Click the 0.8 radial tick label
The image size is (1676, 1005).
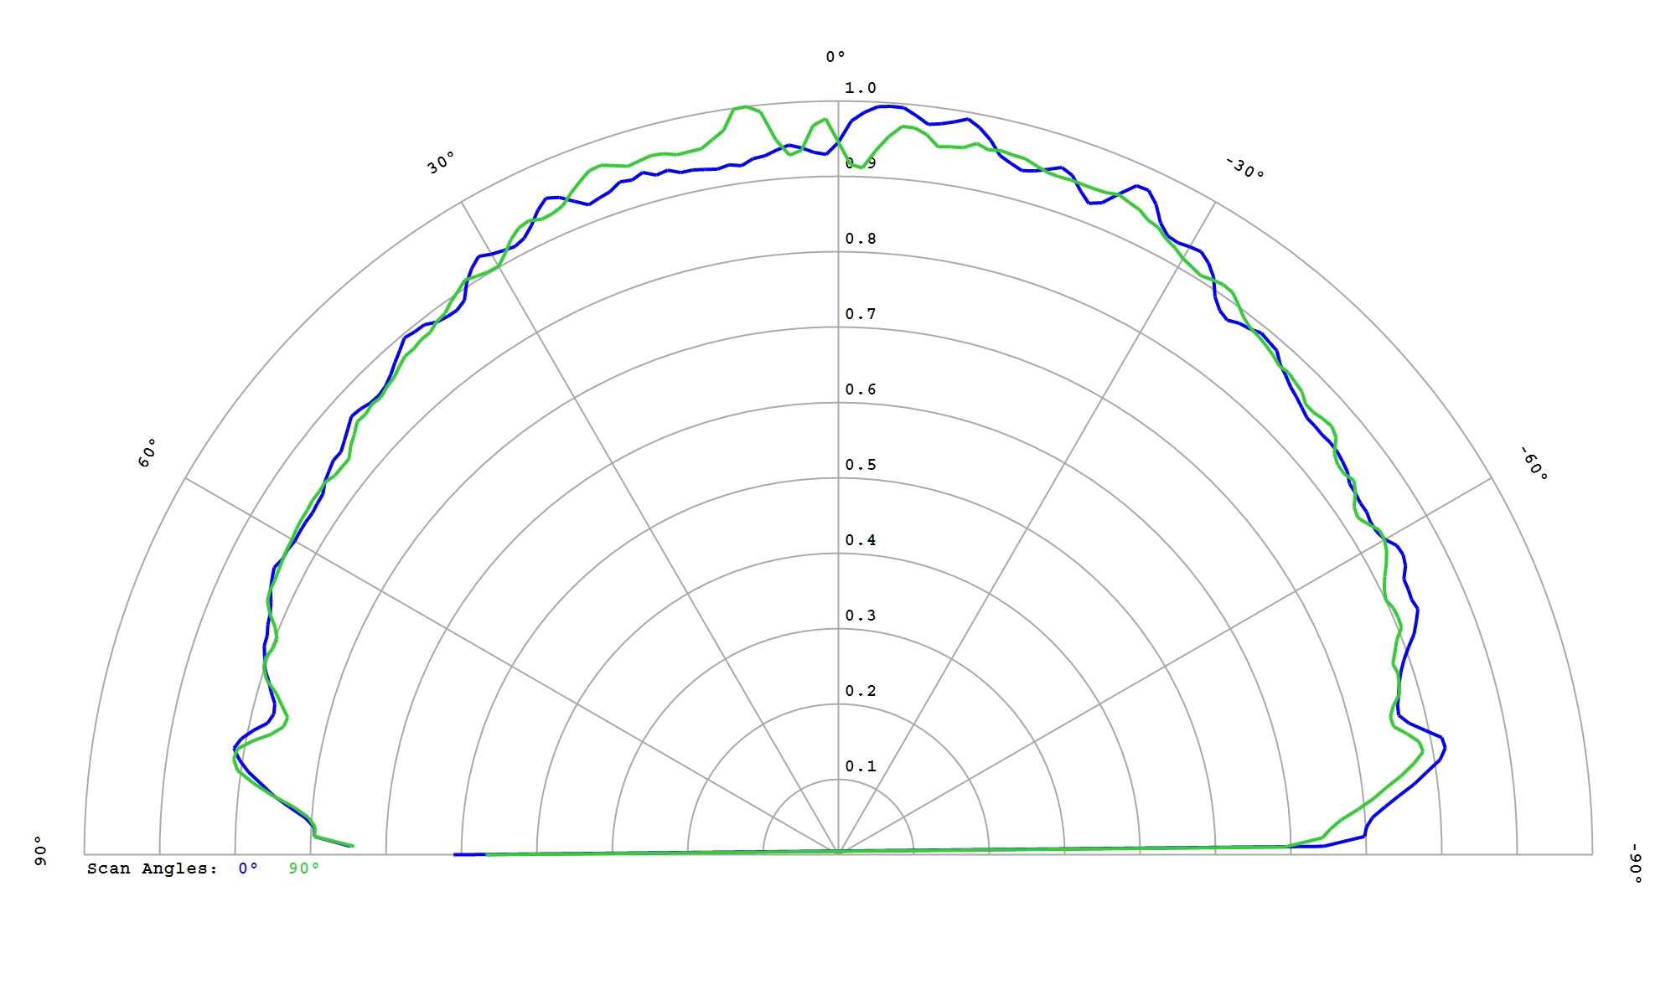(x=860, y=239)
